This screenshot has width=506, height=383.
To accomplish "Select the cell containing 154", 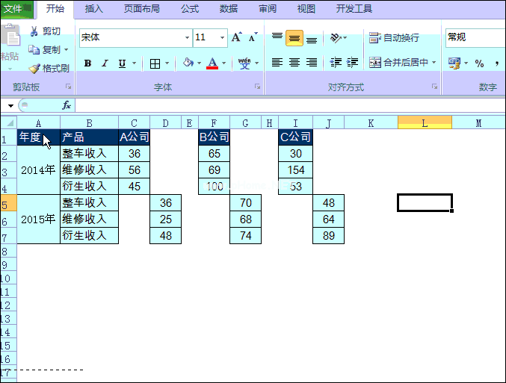I will tap(295, 170).
